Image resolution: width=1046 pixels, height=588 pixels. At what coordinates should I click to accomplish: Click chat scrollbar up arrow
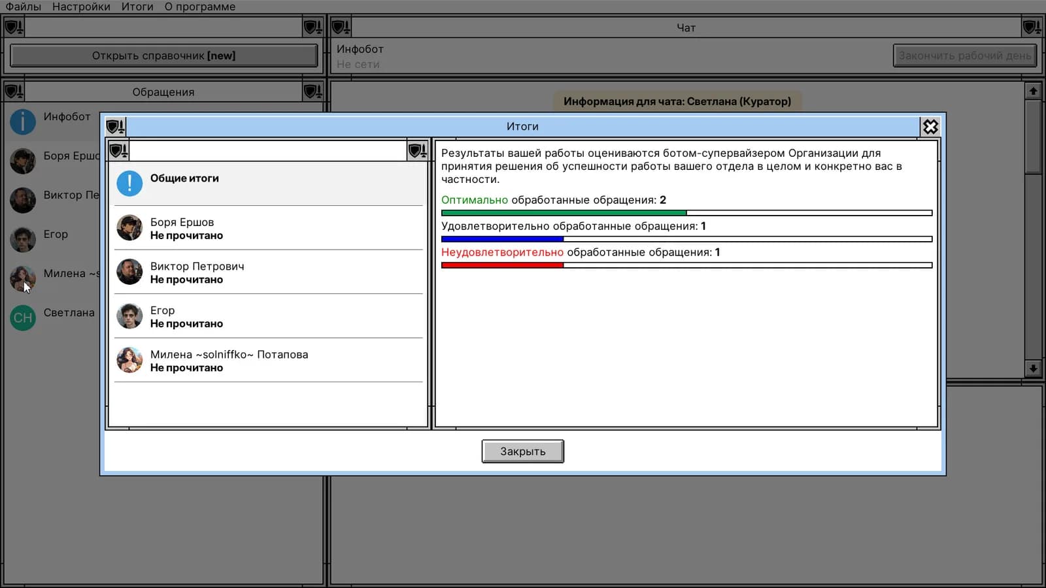pyautogui.click(x=1033, y=91)
